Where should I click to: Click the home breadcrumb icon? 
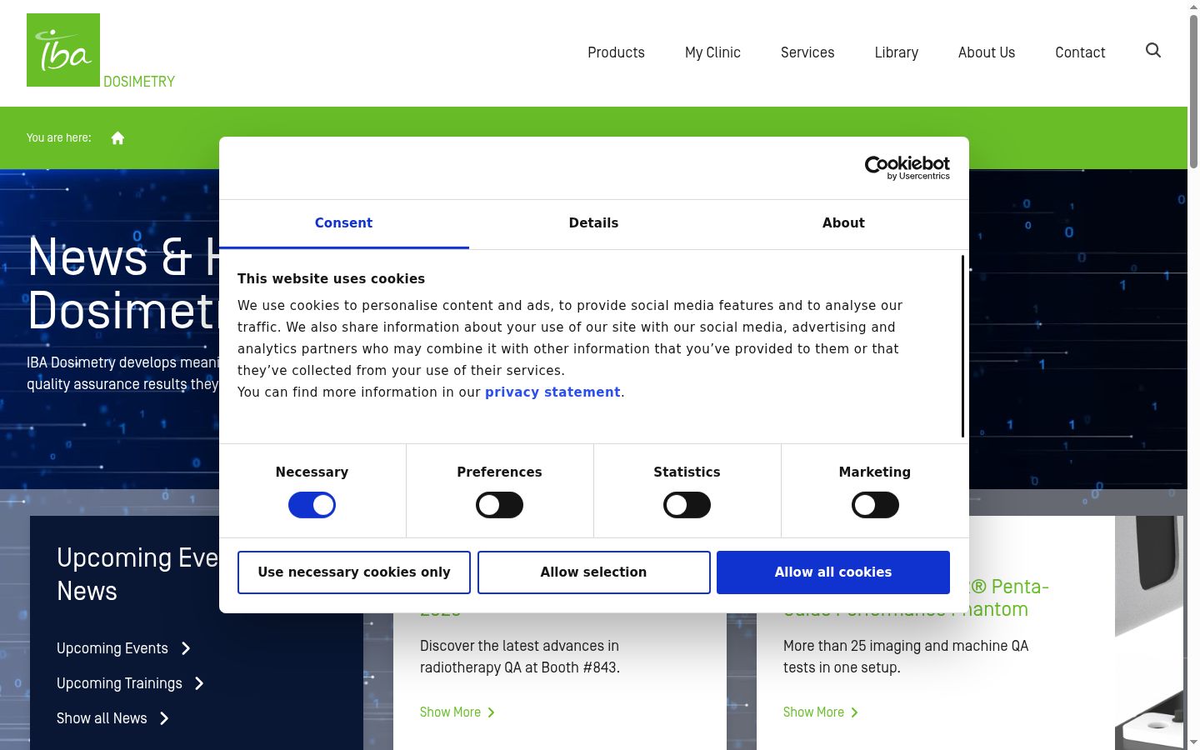pyautogui.click(x=117, y=138)
